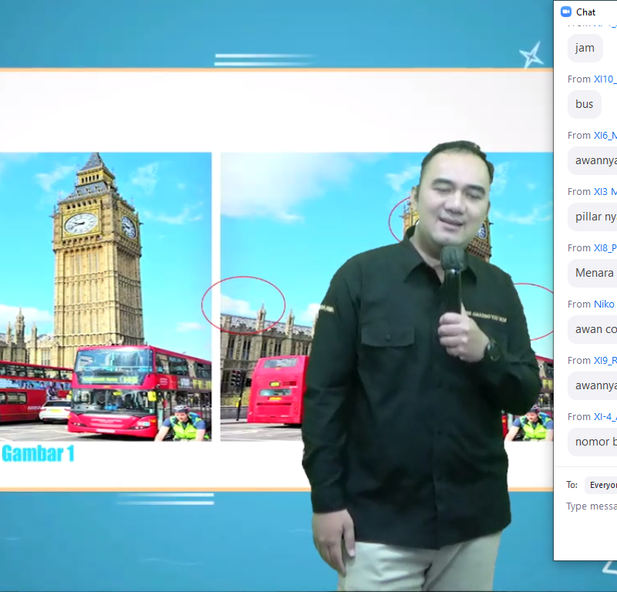Click the XI10 sender name link
The height and width of the screenshot is (592, 617).
coord(605,79)
